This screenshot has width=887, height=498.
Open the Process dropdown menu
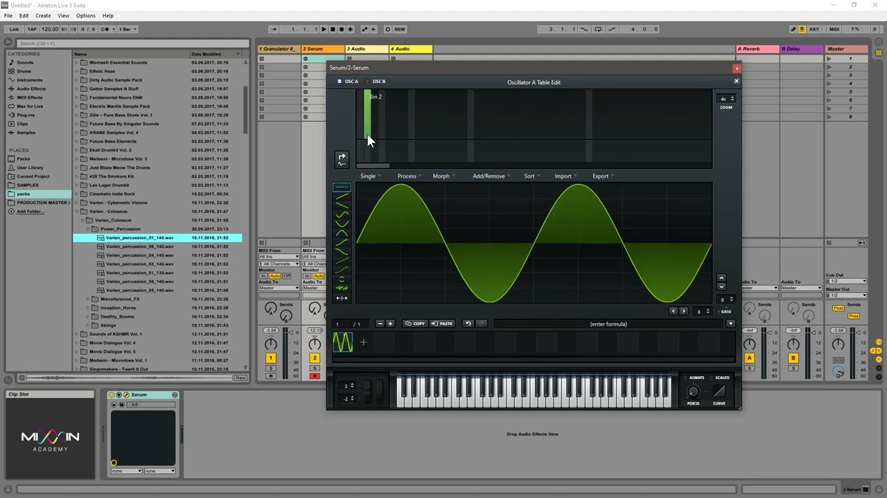(x=410, y=176)
